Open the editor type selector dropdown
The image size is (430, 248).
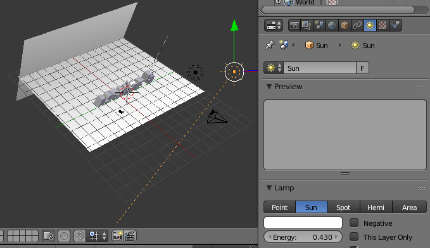tap(274, 25)
